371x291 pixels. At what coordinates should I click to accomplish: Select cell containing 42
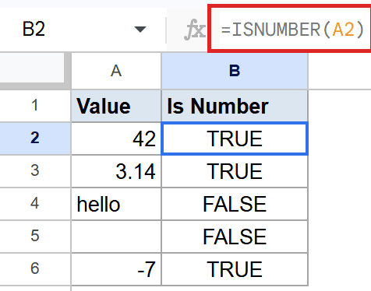point(116,138)
